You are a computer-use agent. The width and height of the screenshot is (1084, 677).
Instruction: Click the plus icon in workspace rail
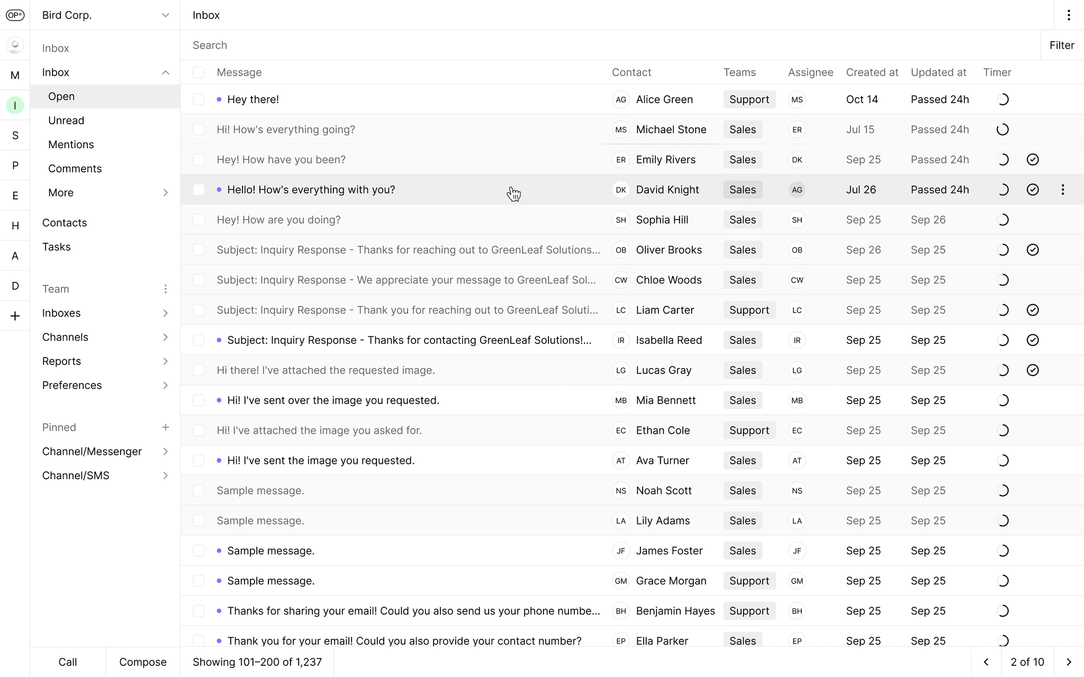[x=15, y=316]
